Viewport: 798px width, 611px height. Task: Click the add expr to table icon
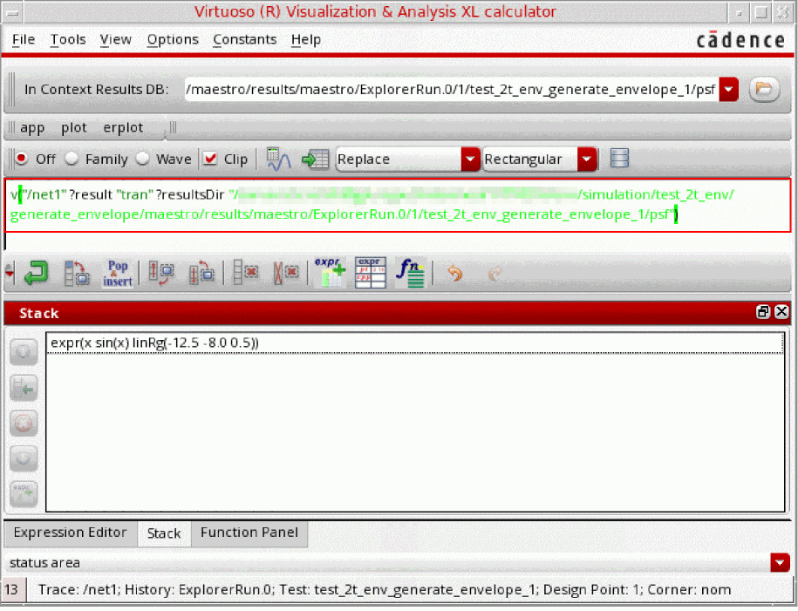coord(330,273)
